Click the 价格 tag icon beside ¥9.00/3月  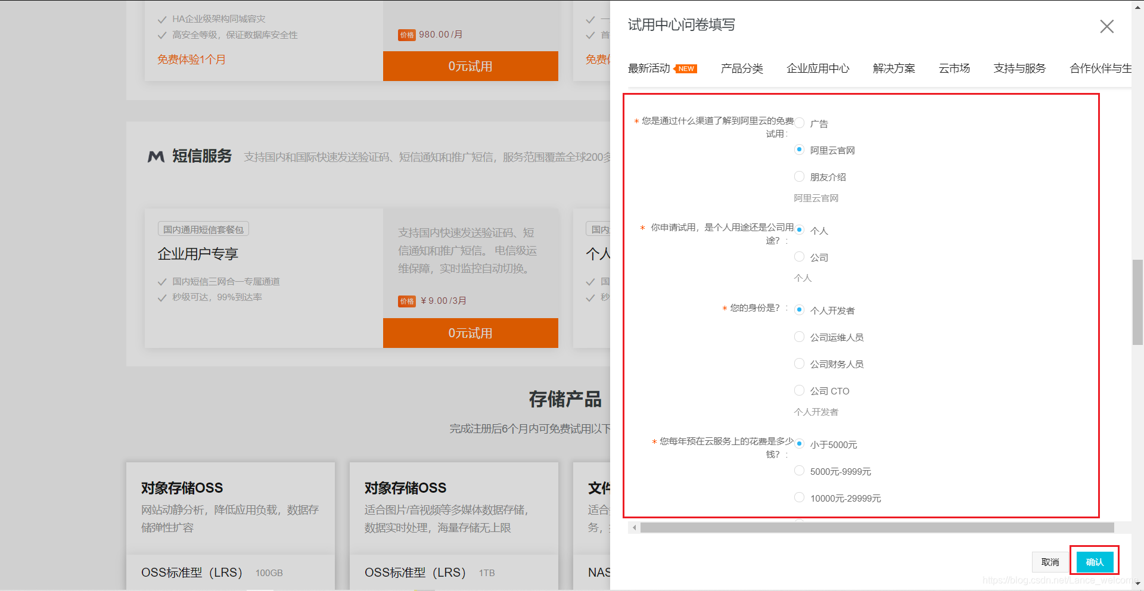(407, 301)
